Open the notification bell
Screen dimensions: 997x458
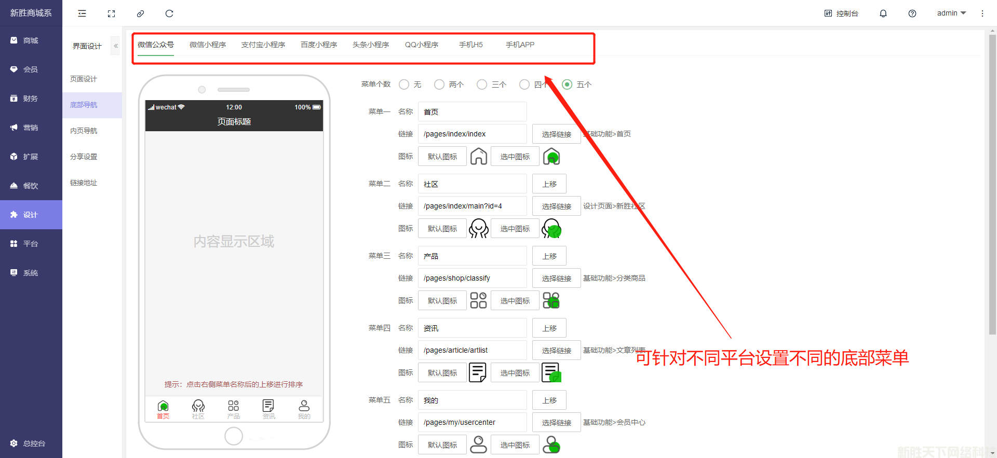pyautogui.click(x=883, y=13)
